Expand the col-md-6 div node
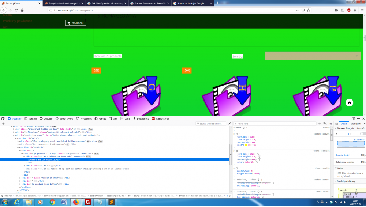Viewport: 366px width, 207px height. coord(24,166)
